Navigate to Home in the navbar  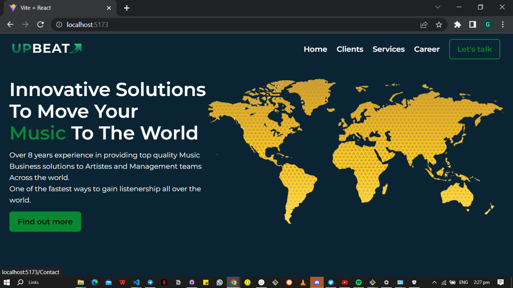click(315, 49)
